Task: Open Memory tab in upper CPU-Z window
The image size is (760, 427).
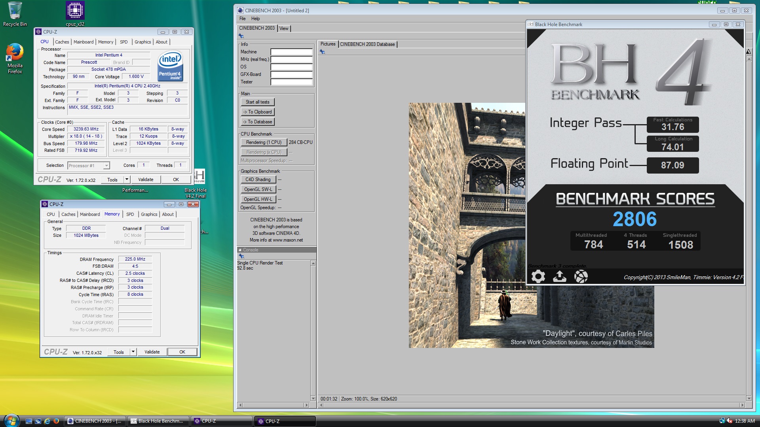Action: coord(106,42)
